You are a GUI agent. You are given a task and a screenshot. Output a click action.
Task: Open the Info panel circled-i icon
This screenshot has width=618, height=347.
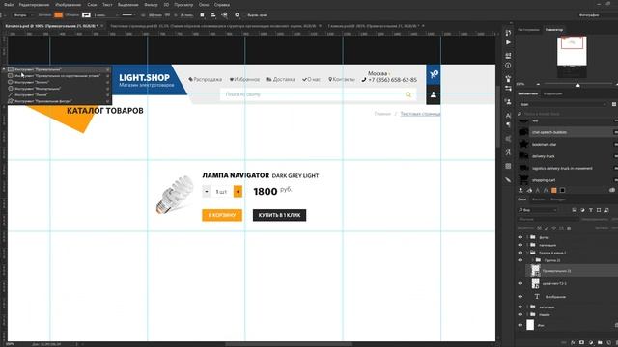tap(509, 66)
